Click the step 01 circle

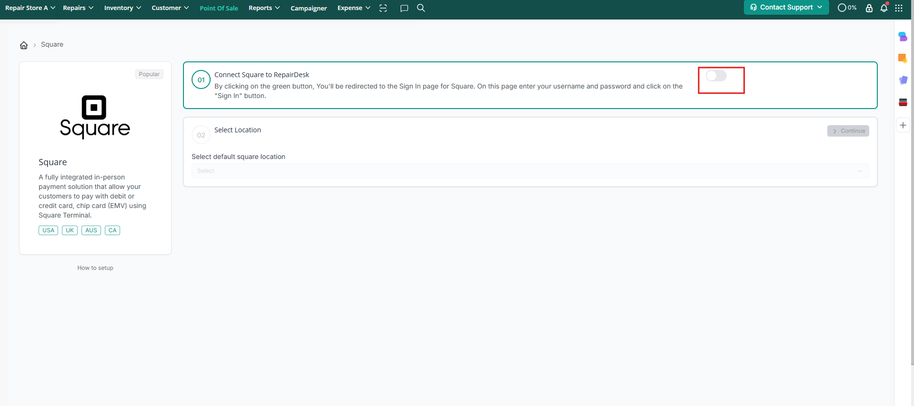point(201,80)
